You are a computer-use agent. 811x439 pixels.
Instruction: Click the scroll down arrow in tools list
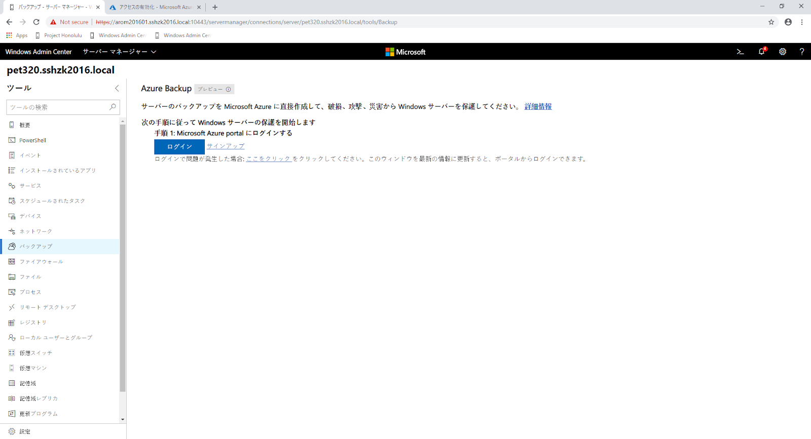[x=123, y=419]
